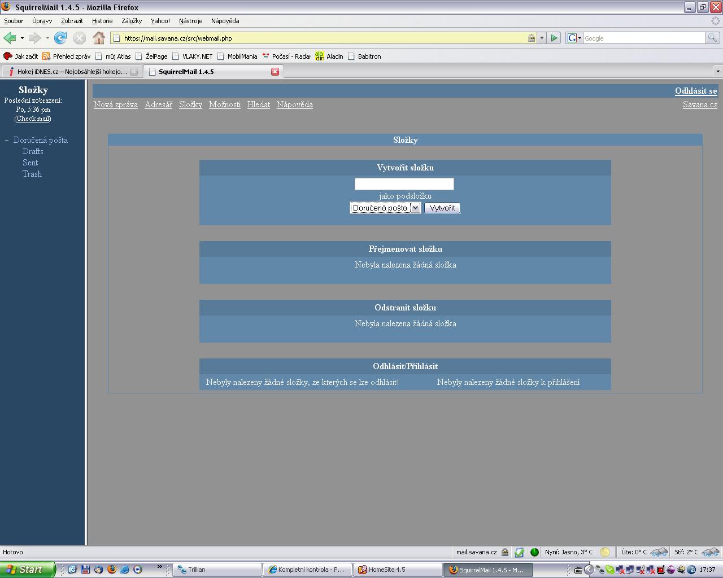
Task: Click the Hledat search link
Action: tap(259, 104)
